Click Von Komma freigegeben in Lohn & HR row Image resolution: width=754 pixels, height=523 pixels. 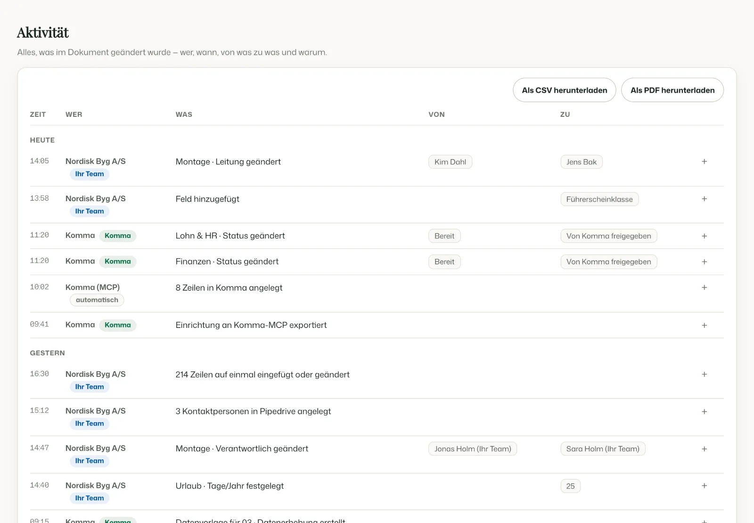click(608, 236)
